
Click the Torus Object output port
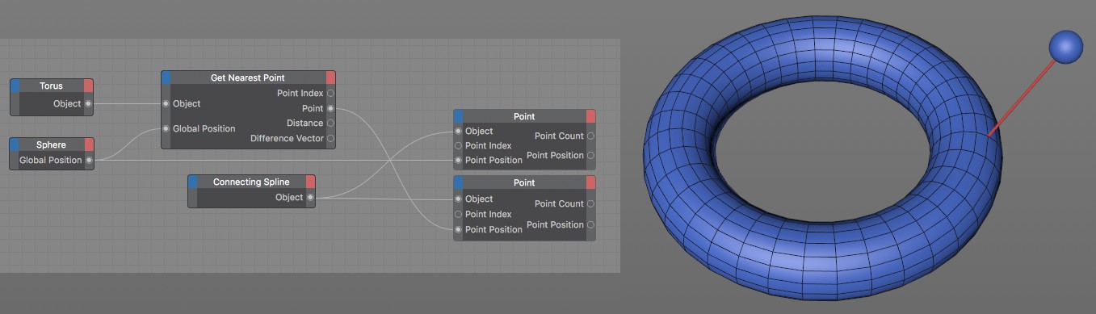click(88, 103)
